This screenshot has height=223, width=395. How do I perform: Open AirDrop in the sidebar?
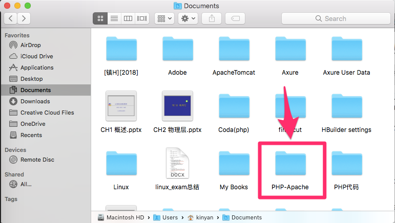coord(46,45)
